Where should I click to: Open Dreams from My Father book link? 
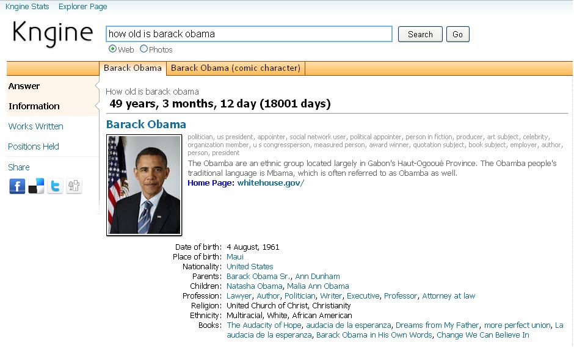tap(437, 325)
